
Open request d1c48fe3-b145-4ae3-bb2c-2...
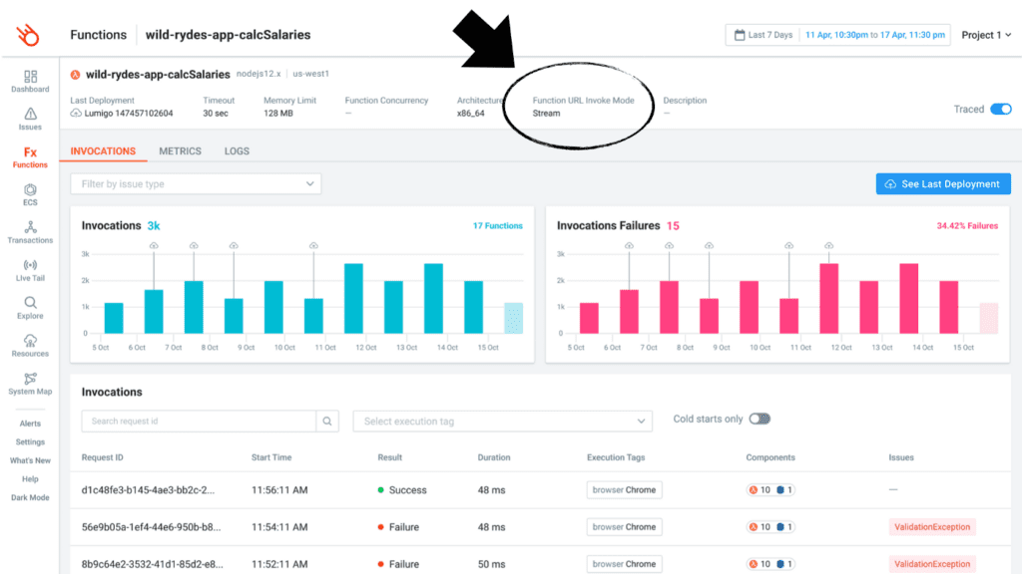[x=148, y=490]
